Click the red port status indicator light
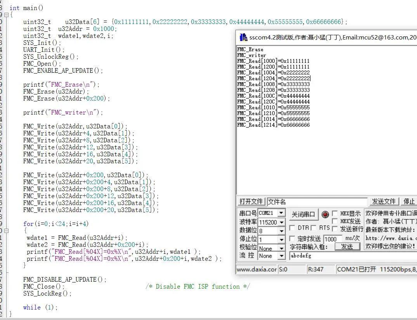The height and width of the screenshot is (320, 417). coord(325,214)
